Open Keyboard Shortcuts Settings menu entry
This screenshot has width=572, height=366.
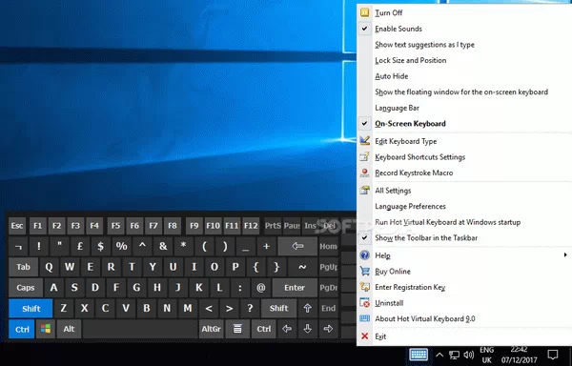click(464, 157)
